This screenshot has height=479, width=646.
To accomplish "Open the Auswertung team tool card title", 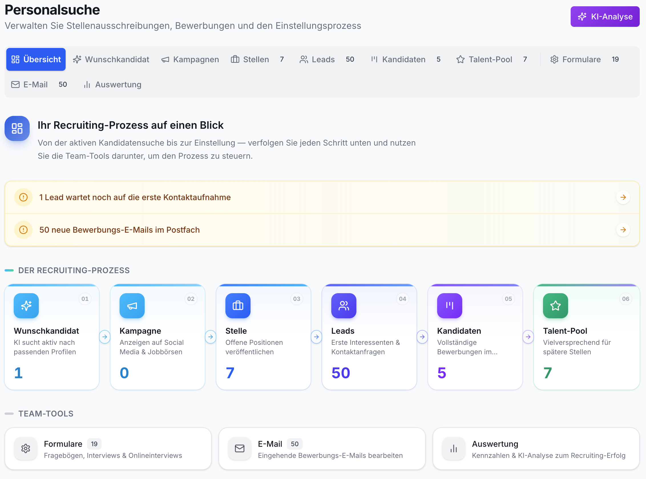I will 495,444.
